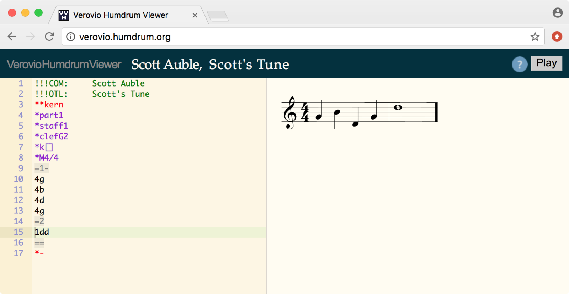Click the blue help question mark icon
The image size is (569, 294).
click(x=519, y=65)
